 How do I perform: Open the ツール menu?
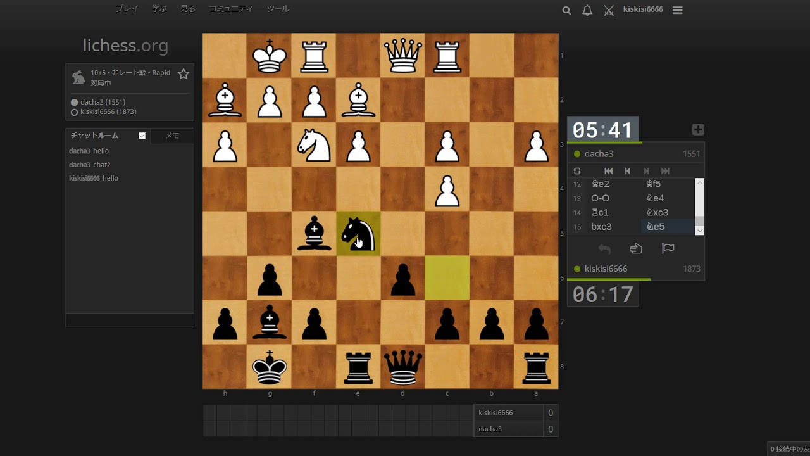click(x=278, y=9)
